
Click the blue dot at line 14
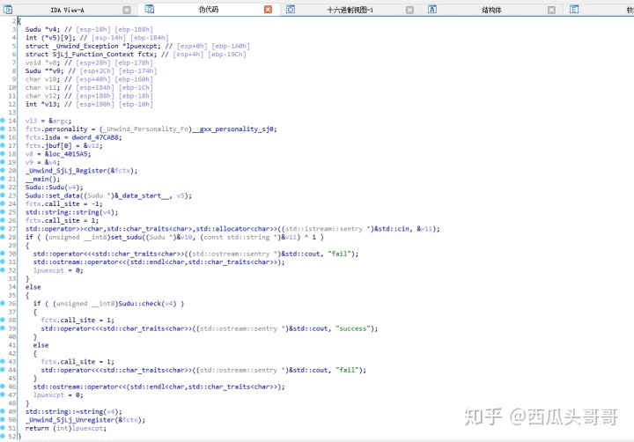(x=3, y=121)
